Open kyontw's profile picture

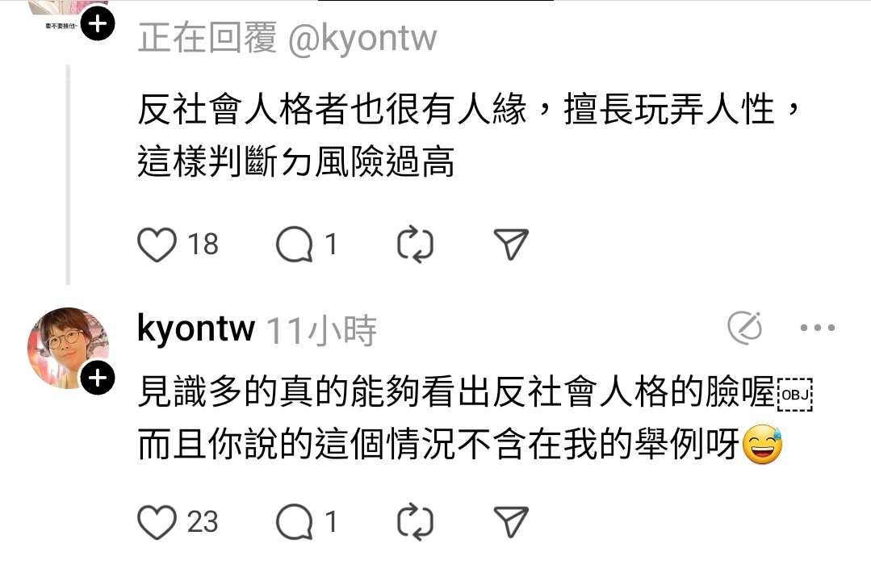(x=67, y=348)
